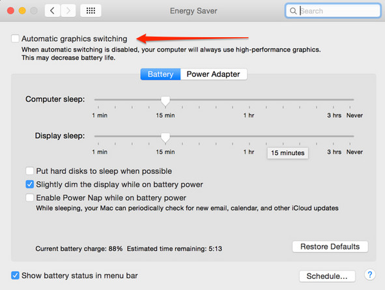Enable Automatic graphics switching checkbox
Viewport: 385px width, 290px height.
tap(15, 38)
